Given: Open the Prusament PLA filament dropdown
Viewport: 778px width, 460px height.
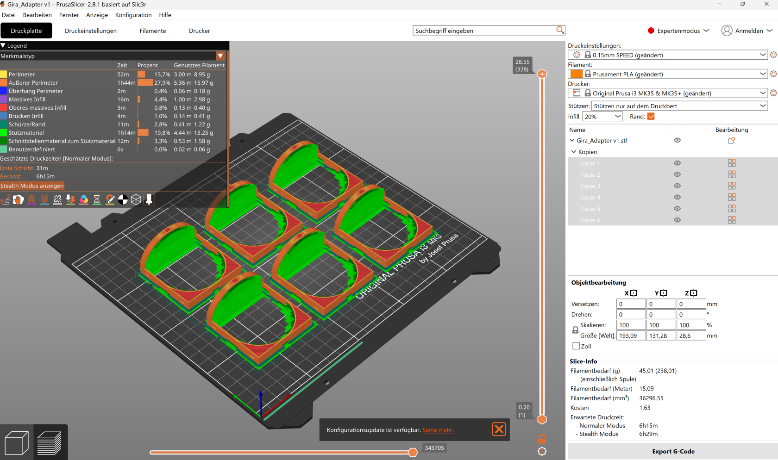Looking at the screenshot, I should click(668, 74).
